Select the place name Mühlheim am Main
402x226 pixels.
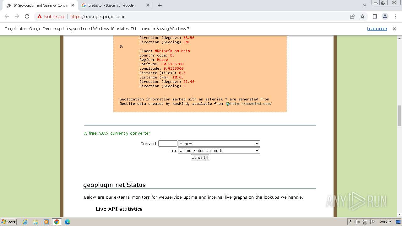(172, 51)
